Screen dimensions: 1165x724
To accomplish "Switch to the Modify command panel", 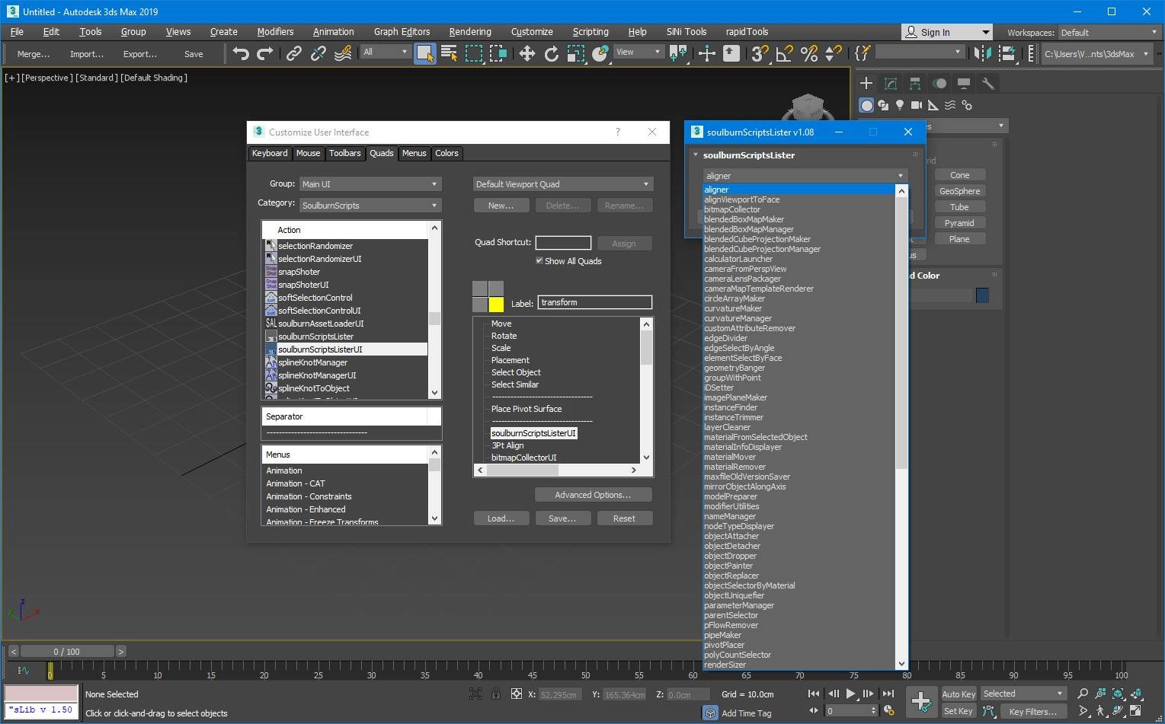I will 891,83.
